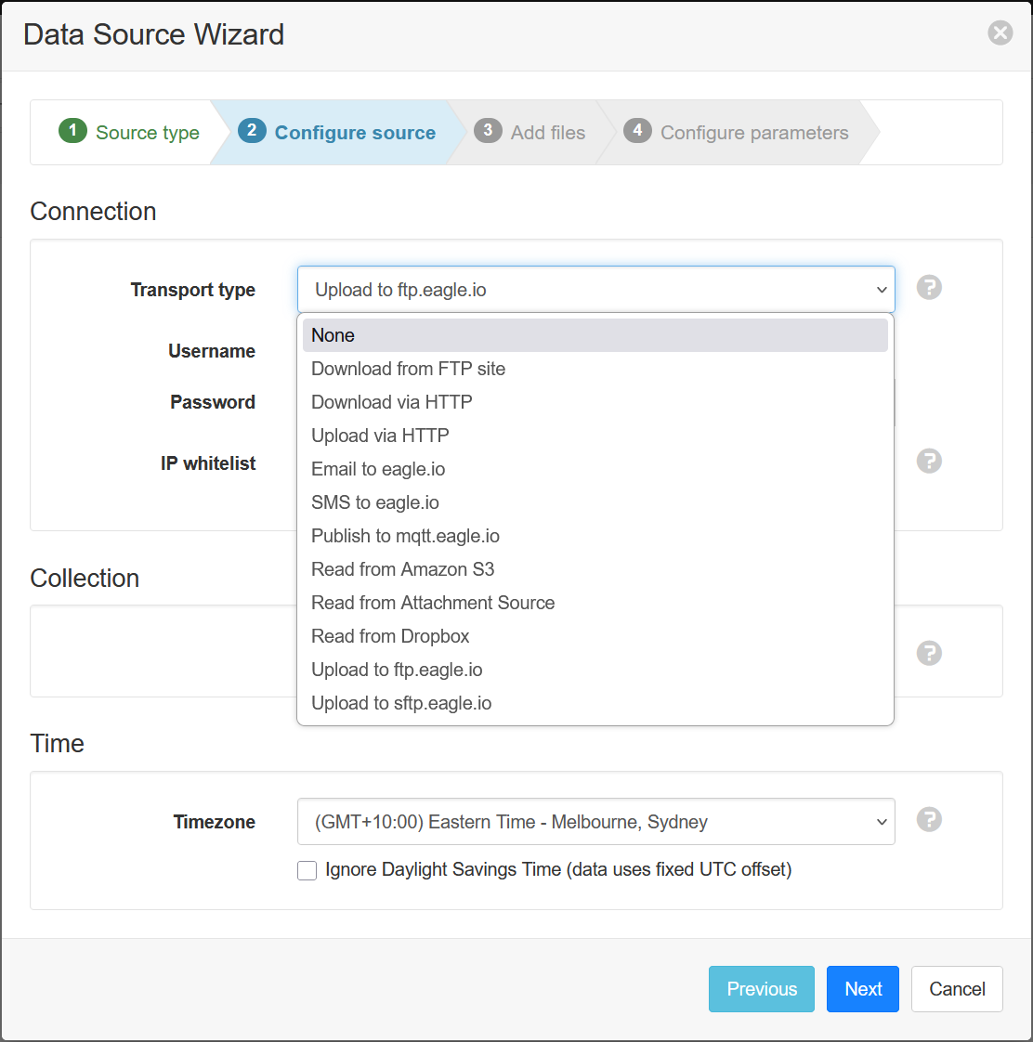Click help icon beside Timezone
The width and height of the screenshot is (1033, 1042).
click(929, 819)
